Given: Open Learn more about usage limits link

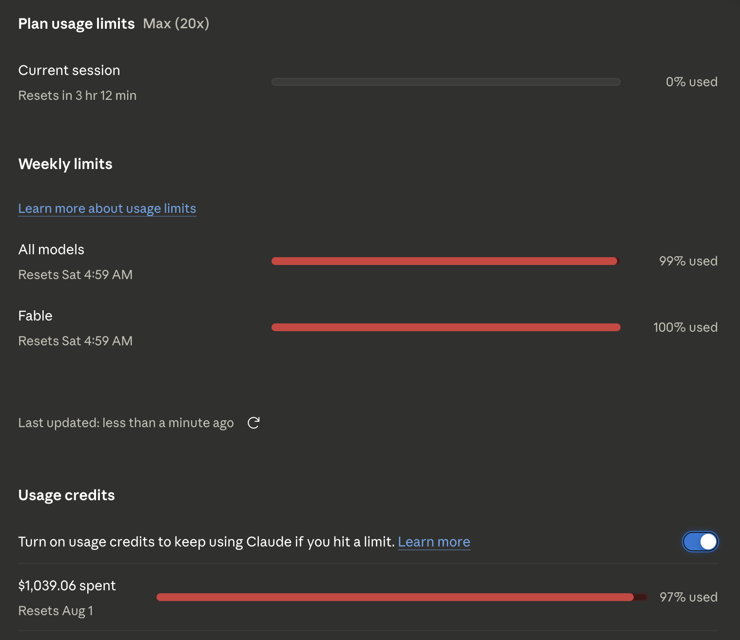Looking at the screenshot, I should coord(107,208).
